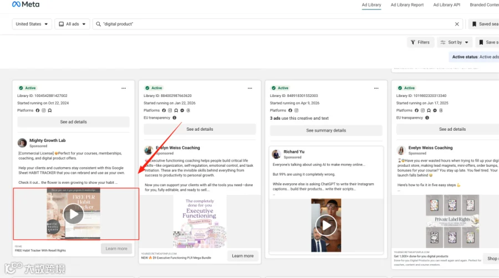499x278 pixels.
Task: Click "3 ads use this creative and text"
Action: click(x=299, y=118)
